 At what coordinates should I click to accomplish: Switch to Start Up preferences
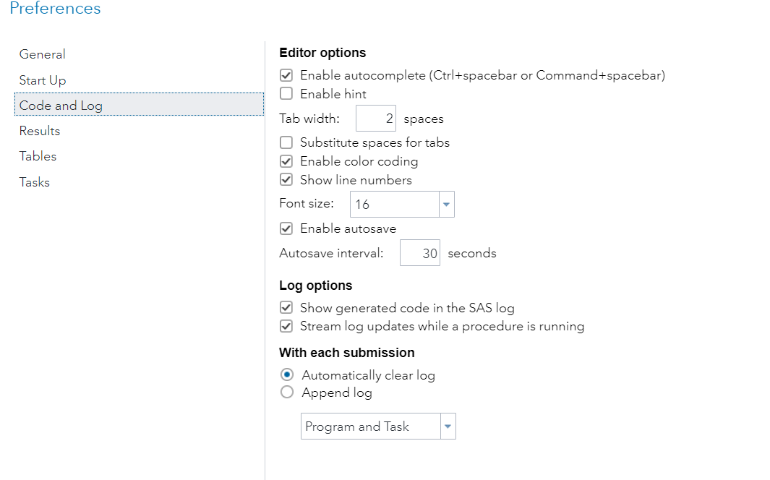[x=43, y=80]
